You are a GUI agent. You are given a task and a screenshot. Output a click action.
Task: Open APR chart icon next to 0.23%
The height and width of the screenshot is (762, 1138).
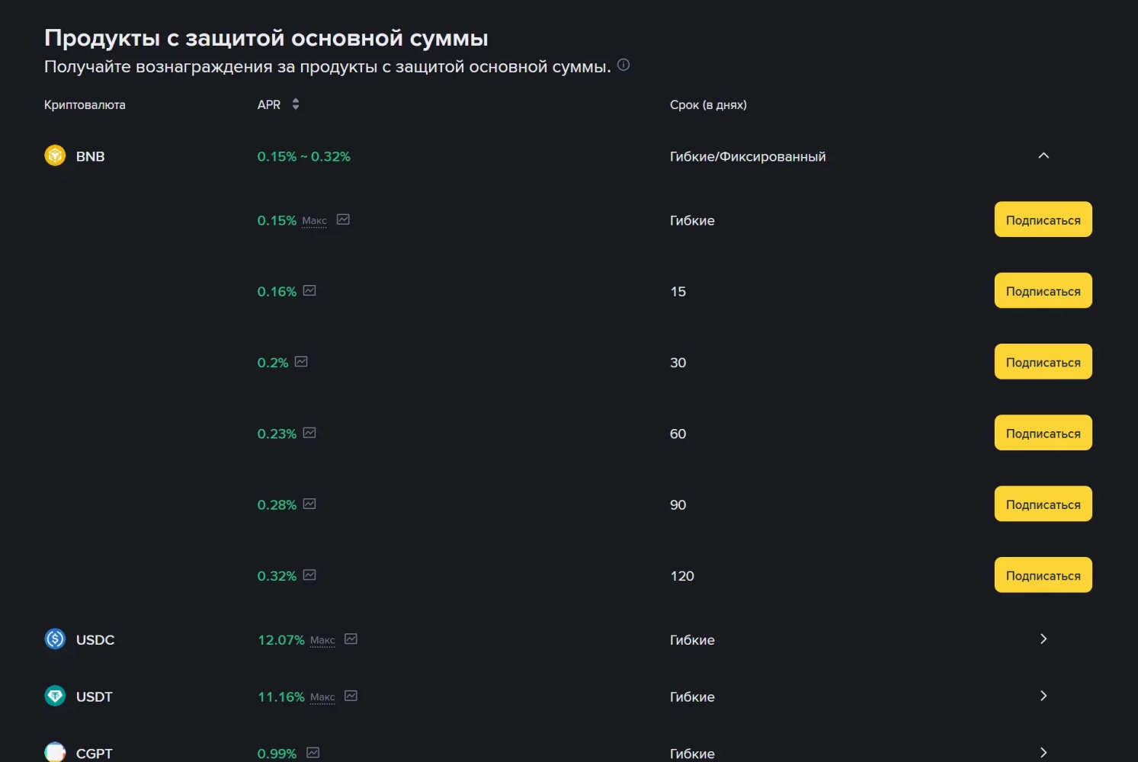tap(309, 433)
